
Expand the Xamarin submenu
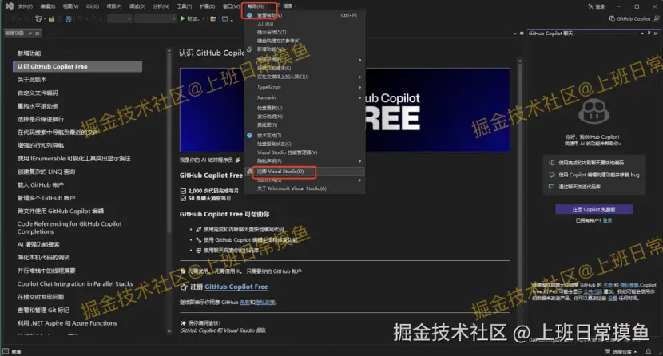point(304,97)
